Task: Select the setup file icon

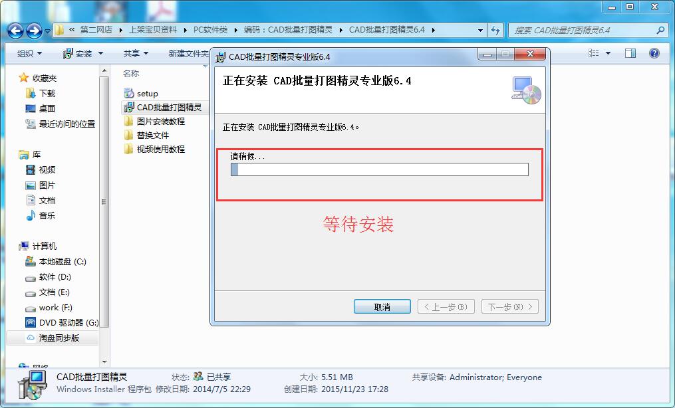Action: click(x=129, y=93)
